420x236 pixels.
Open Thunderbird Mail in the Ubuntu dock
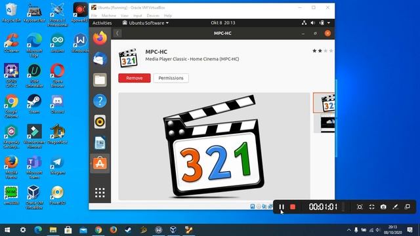tap(100, 59)
